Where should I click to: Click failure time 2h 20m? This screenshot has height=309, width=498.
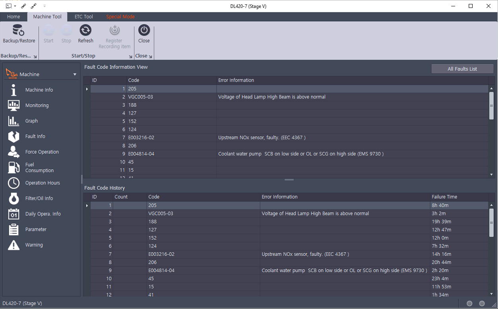pos(440,271)
